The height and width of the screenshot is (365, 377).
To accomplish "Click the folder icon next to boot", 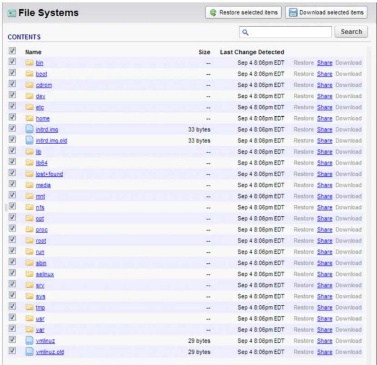I will pos(29,74).
